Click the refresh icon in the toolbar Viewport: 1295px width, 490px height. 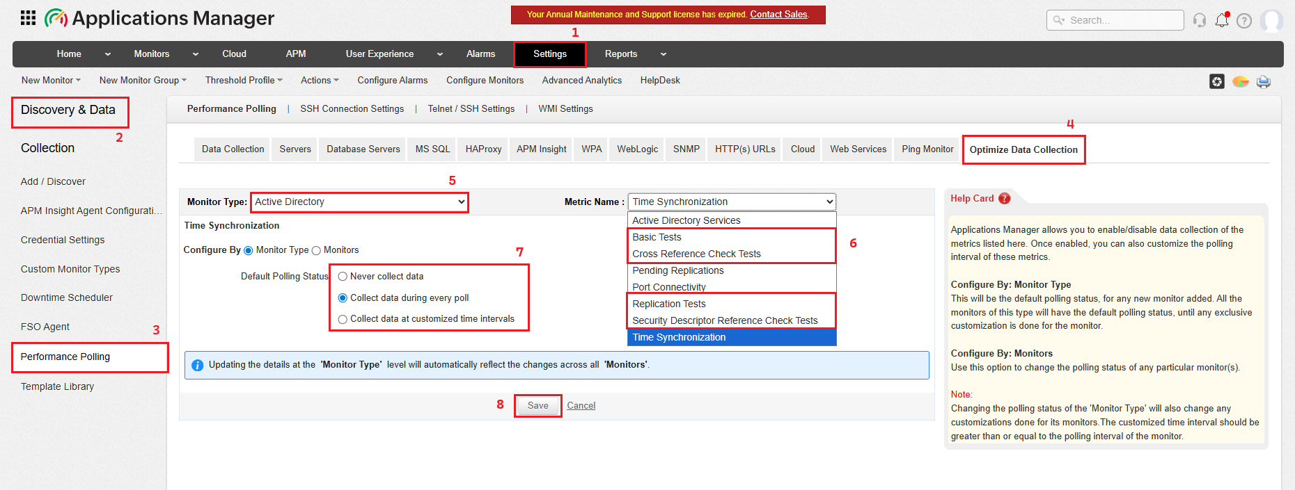coord(1217,82)
